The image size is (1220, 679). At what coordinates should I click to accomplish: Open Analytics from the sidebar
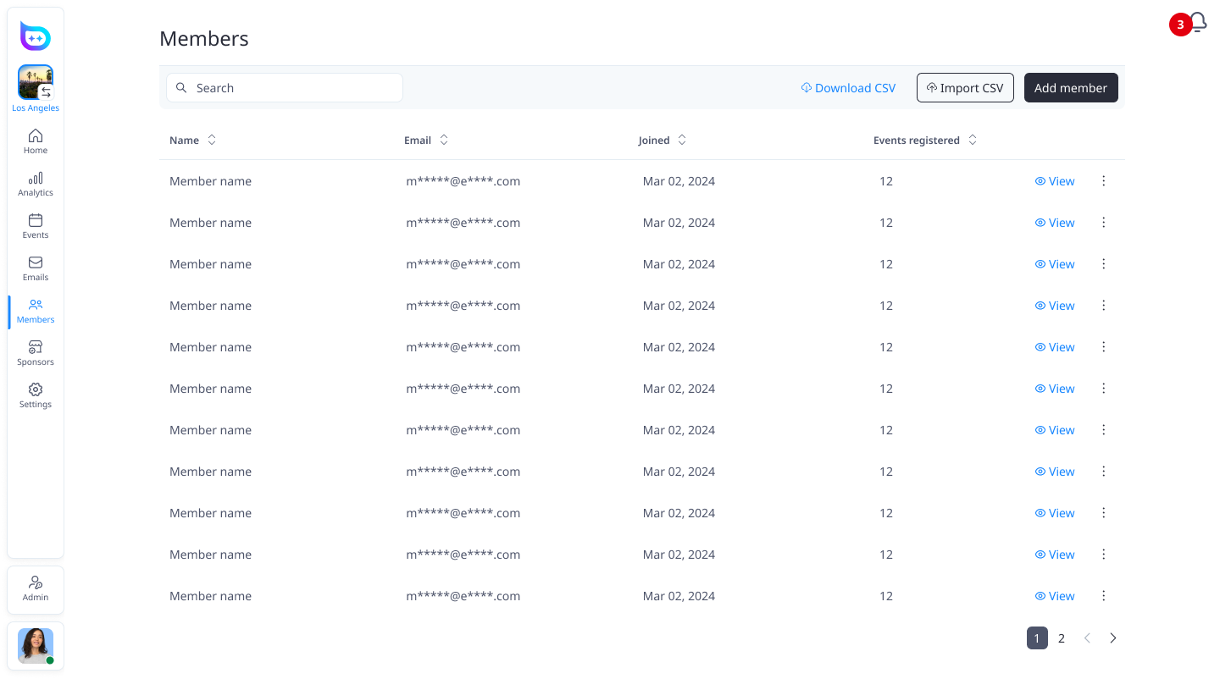[x=36, y=184]
